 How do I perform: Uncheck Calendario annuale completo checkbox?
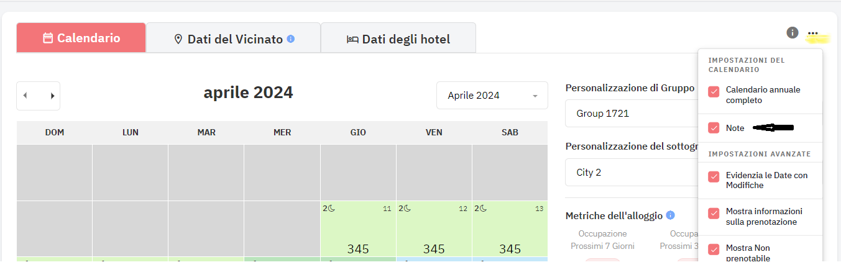tap(714, 92)
